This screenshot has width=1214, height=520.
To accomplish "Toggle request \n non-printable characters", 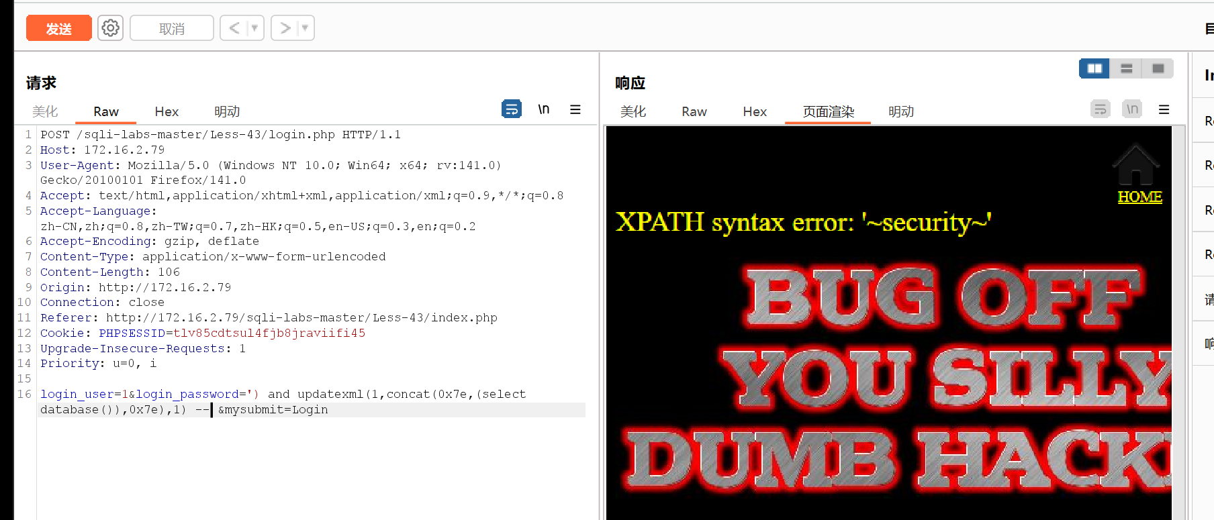I will pos(544,109).
